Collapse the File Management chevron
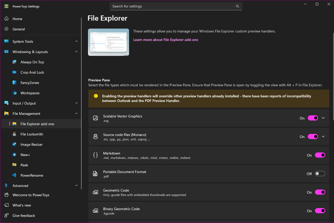 pos(76,113)
